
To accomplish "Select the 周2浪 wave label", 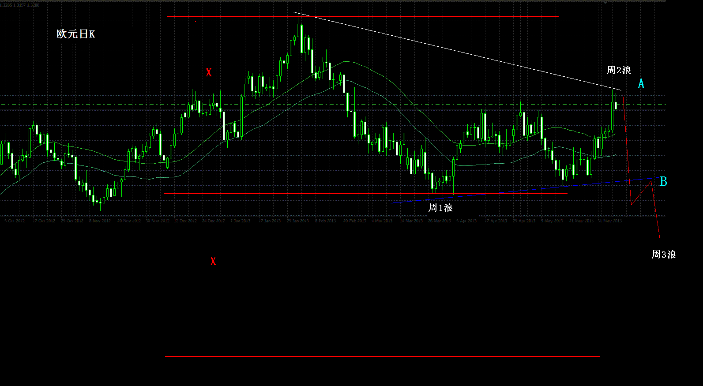I will (619, 70).
